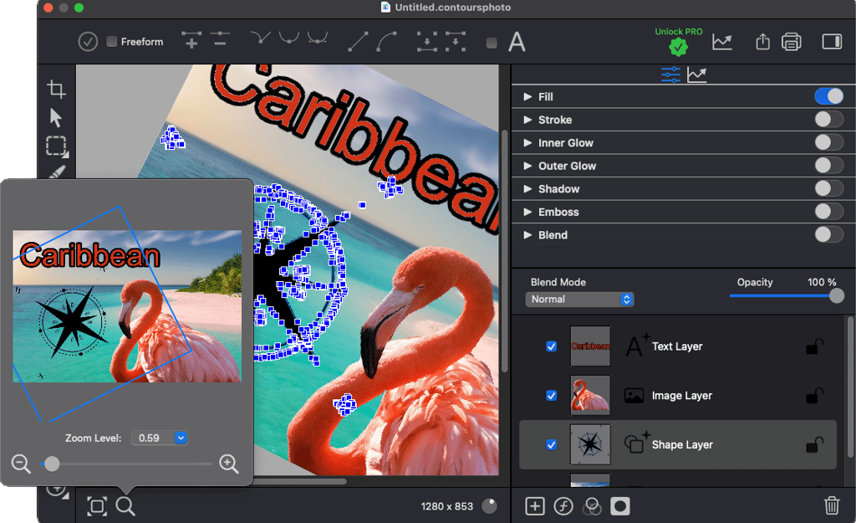
Task: Toggle lock on Text Layer
Action: tap(814, 346)
